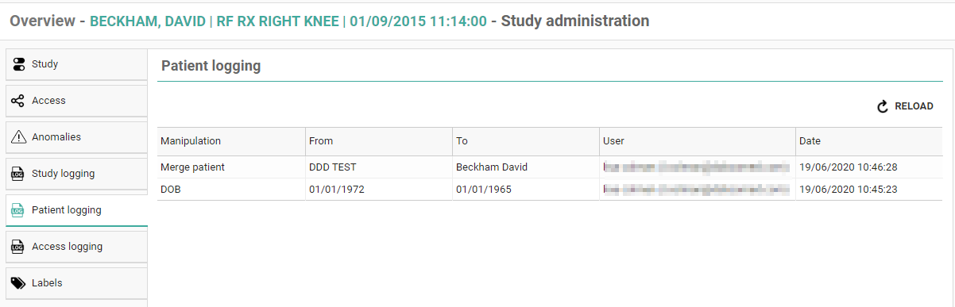Viewport: 955px width, 307px height.
Task: Click the Access logging log icon
Action: 18,247
